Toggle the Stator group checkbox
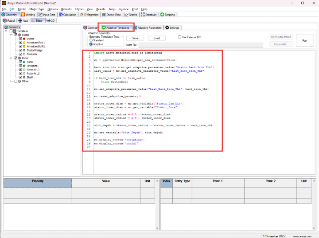The height and width of the screenshot is (238, 319). 16,35
